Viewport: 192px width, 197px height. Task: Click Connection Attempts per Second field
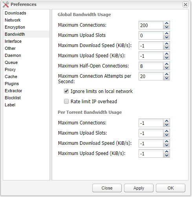(x=151, y=76)
